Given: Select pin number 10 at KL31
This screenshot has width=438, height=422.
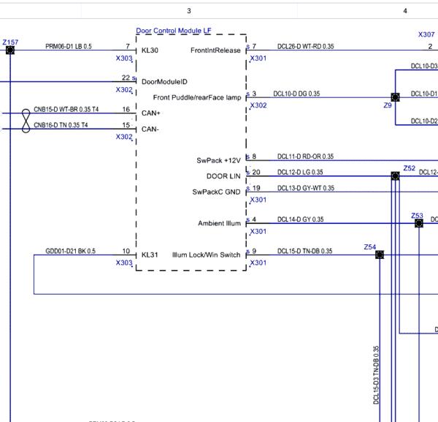Looking at the screenshot, I should (x=126, y=251).
